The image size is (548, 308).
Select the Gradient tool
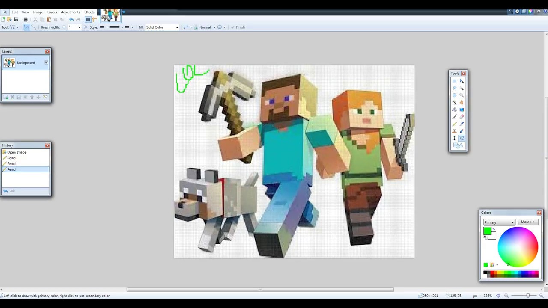pyautogui.click(x=462, y=110)
